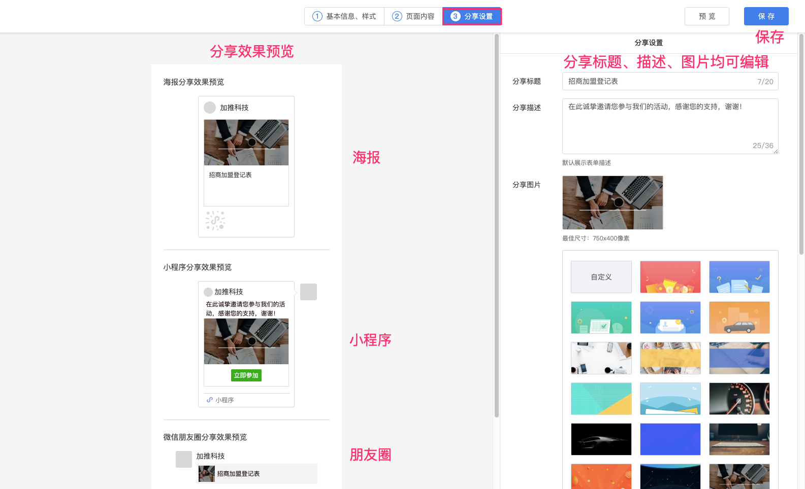Select the orange gradient bottom image
The height and width of the screenshot is (489, 805).
(601, 476)
